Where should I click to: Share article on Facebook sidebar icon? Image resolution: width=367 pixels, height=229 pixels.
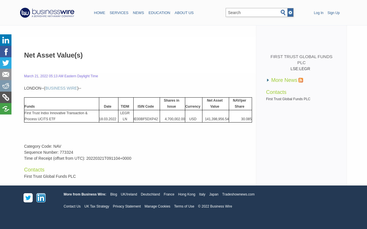pos(6,52)
